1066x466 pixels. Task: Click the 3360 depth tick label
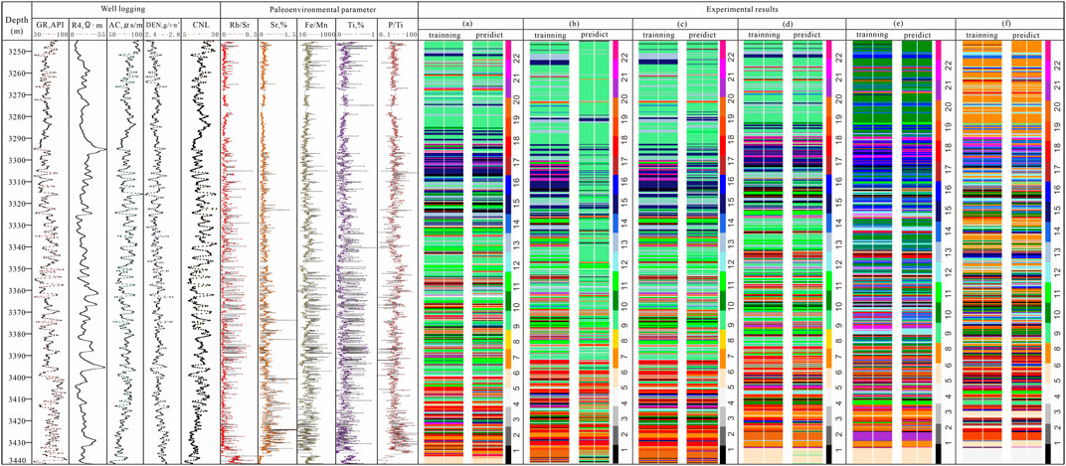point(15,291)
